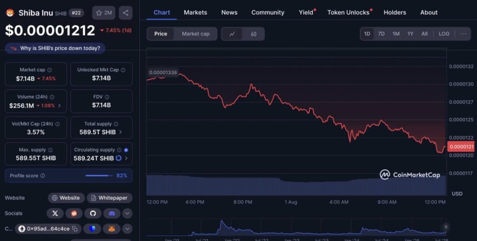The width and height of the screenshot is (477, 241).
Task: Select the All time range
Action: click(424, 34)
